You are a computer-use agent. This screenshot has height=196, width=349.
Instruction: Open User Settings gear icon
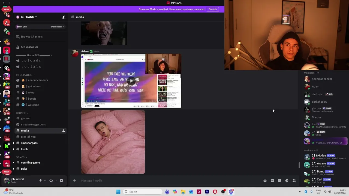61,180
